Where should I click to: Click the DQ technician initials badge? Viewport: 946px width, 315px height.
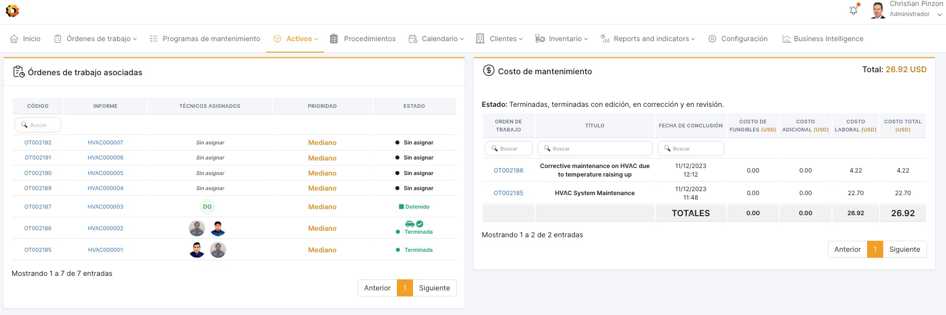[x=207, y=207]
